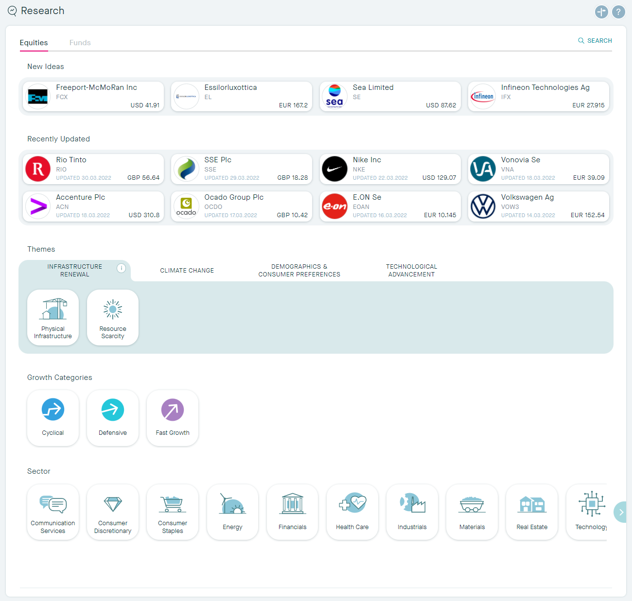
Task: Show more sectors with right arrow
Action: (x=620, y=512)
